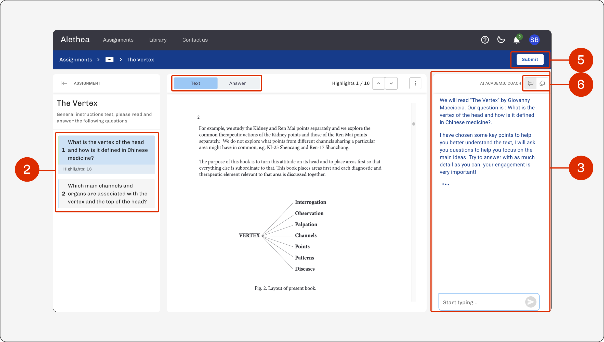Viewport: 604px width, 342px height.
Task: Switch to the empty speech bubble mode
Action: pos(542,83)
